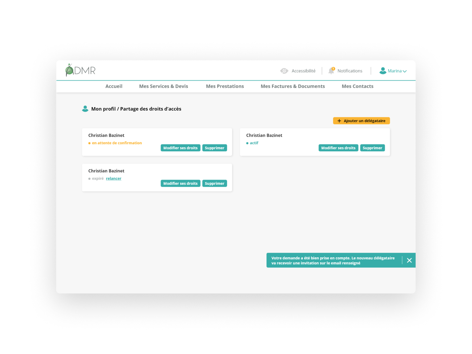Click the ADMR logo
The image size is (472, 354).
pos(80,70)
